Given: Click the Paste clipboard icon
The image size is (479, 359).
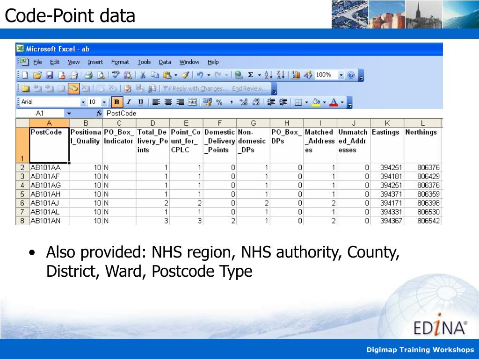Looking at the screenshot, I should (167, 75).
